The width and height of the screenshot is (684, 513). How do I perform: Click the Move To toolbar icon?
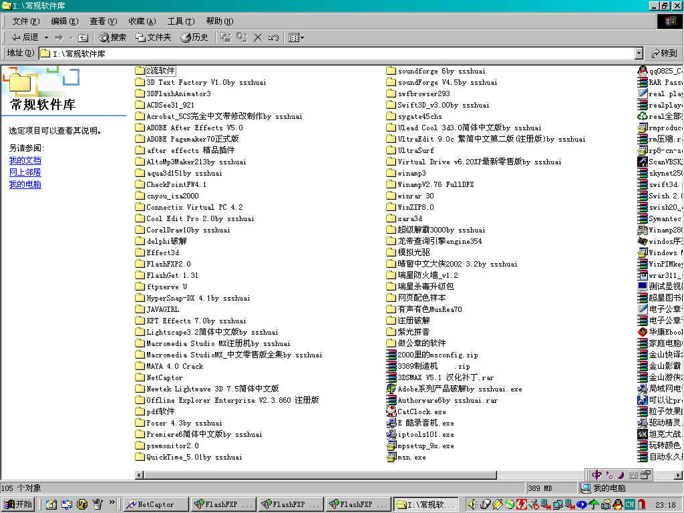226,37
